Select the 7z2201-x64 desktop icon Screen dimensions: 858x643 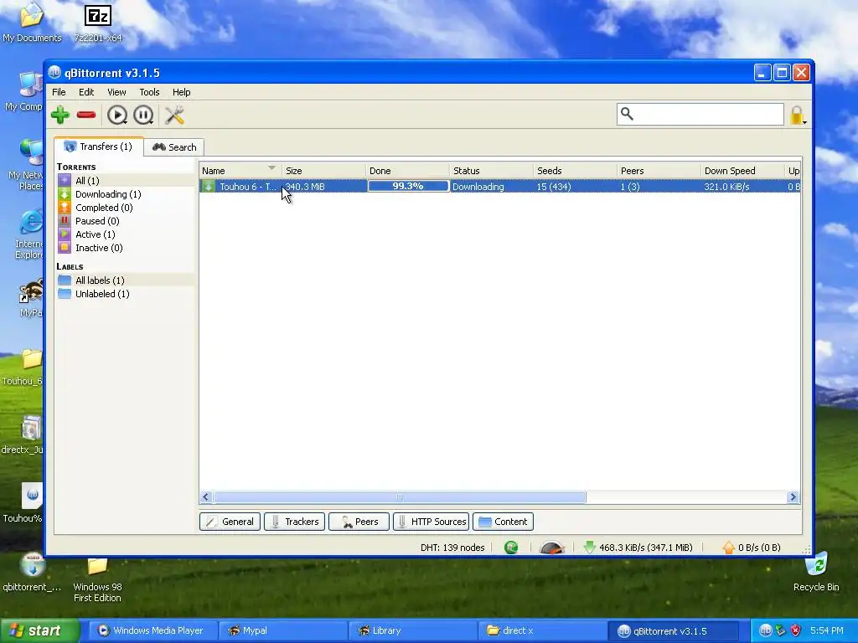point(98,23)
